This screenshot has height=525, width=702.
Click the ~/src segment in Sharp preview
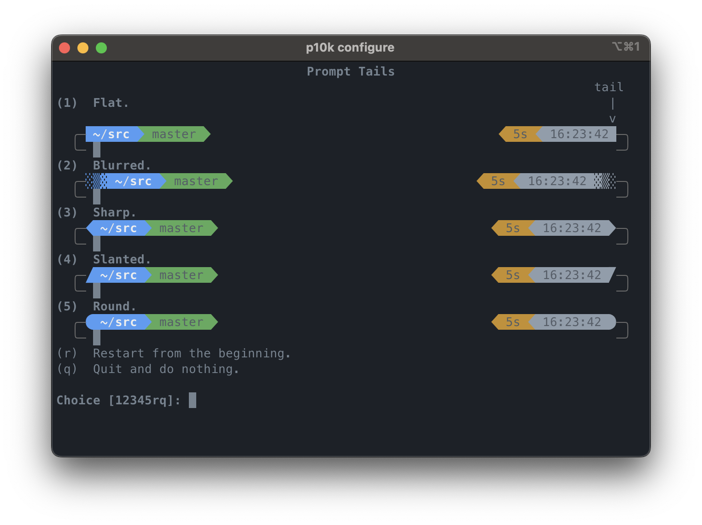119,228
